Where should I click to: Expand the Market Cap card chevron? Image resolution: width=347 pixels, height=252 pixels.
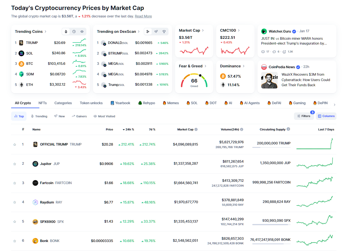click(203, 30)
